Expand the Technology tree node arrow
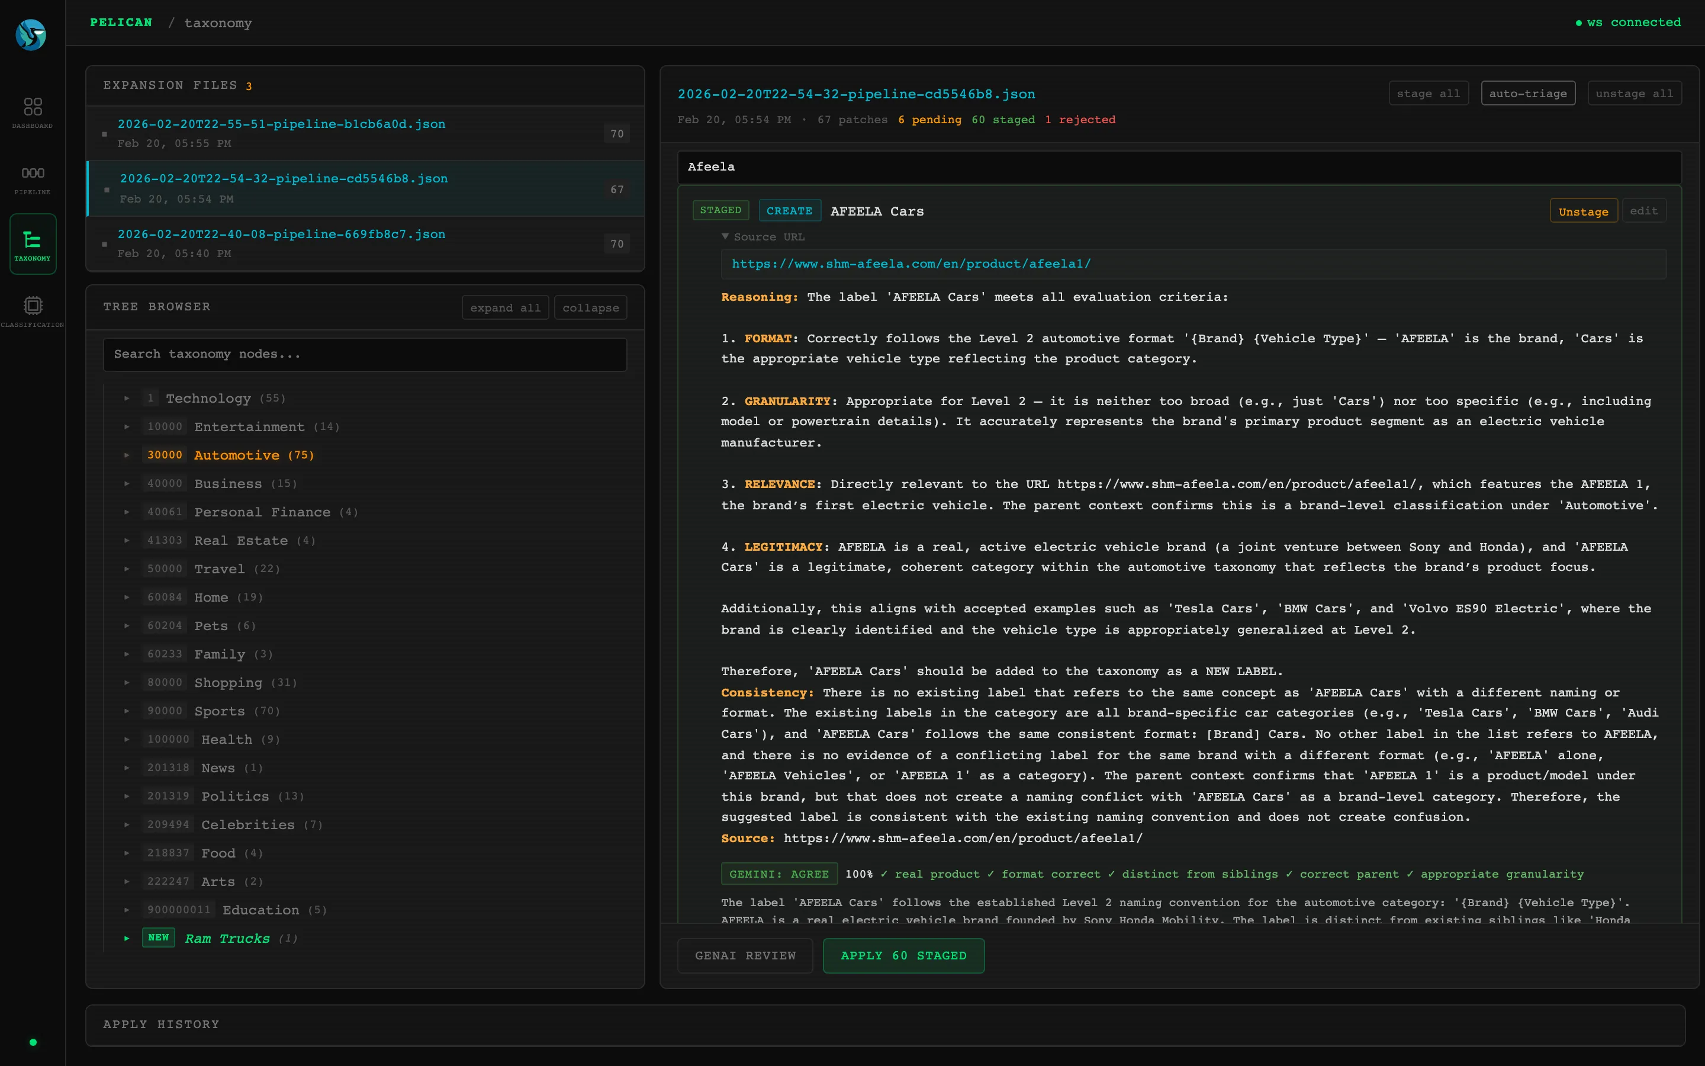 [x=127, y=399]
